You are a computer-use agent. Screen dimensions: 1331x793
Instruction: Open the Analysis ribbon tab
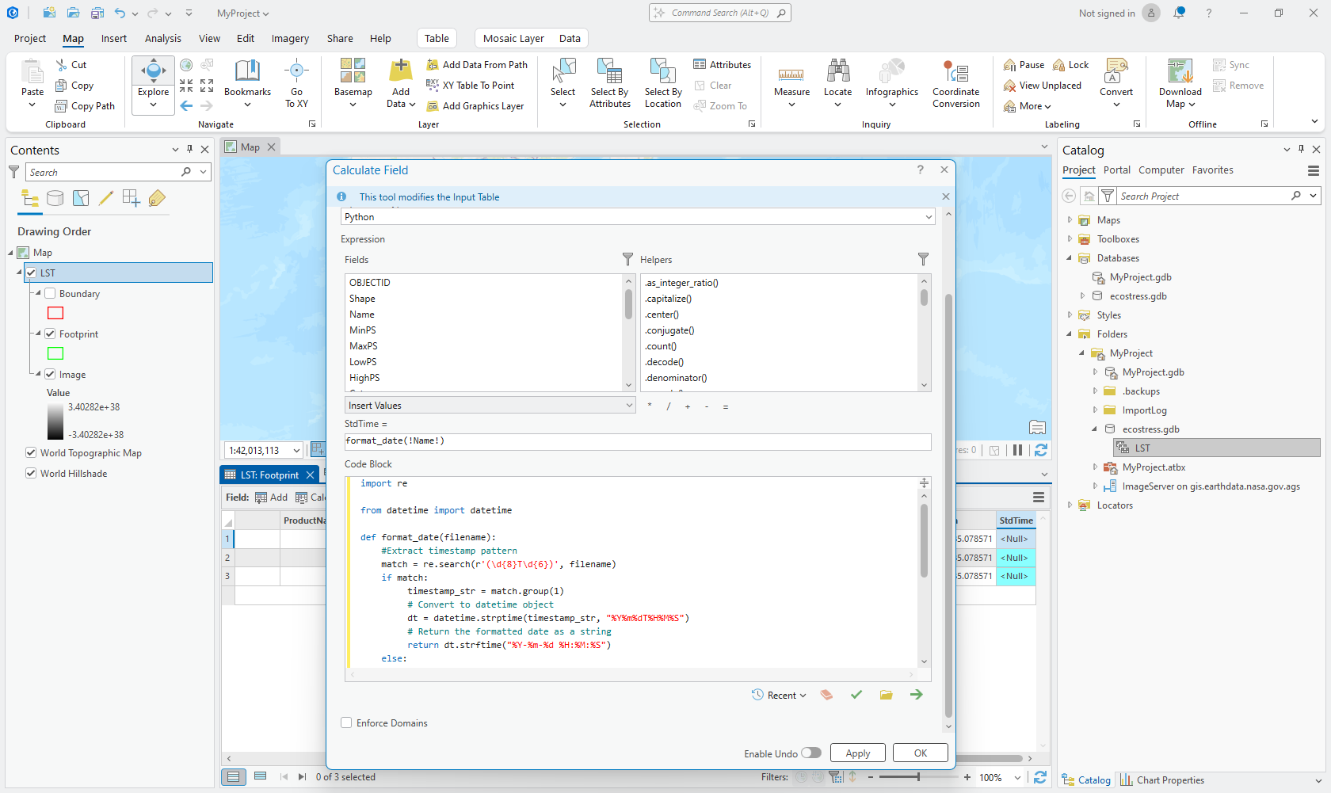click(162, 38)
